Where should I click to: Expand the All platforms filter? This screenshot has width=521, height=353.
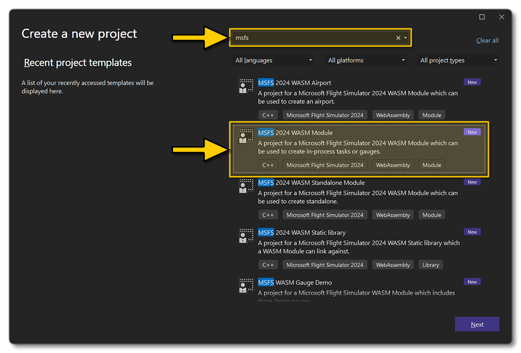[x=366, y=60]
